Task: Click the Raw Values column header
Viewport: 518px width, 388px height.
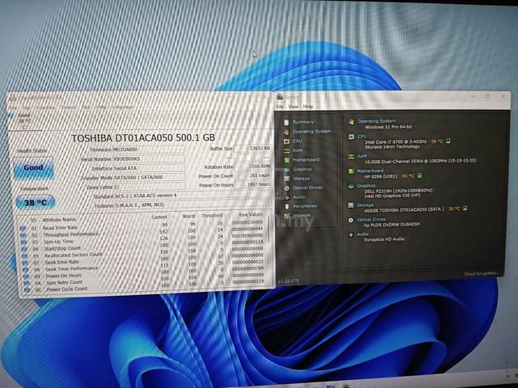Action: point(251,215)
